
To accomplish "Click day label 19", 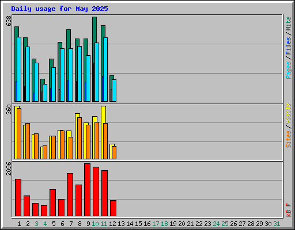I will pyautogui.click(x=173, y=224).
